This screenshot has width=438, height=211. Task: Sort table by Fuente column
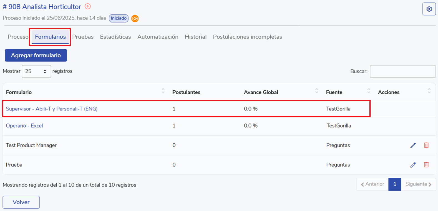tap(369, 91)
